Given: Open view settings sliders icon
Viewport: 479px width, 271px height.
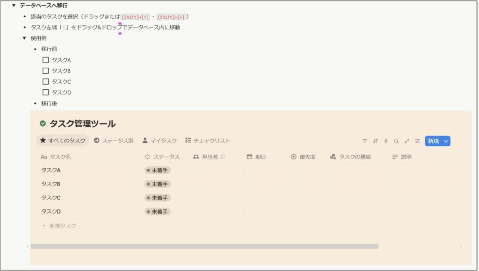Looking at the screenshot, I should [x=417, y=141].
